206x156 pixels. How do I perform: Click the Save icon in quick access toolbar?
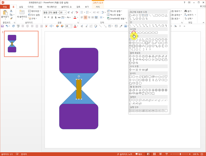[2, 26]
